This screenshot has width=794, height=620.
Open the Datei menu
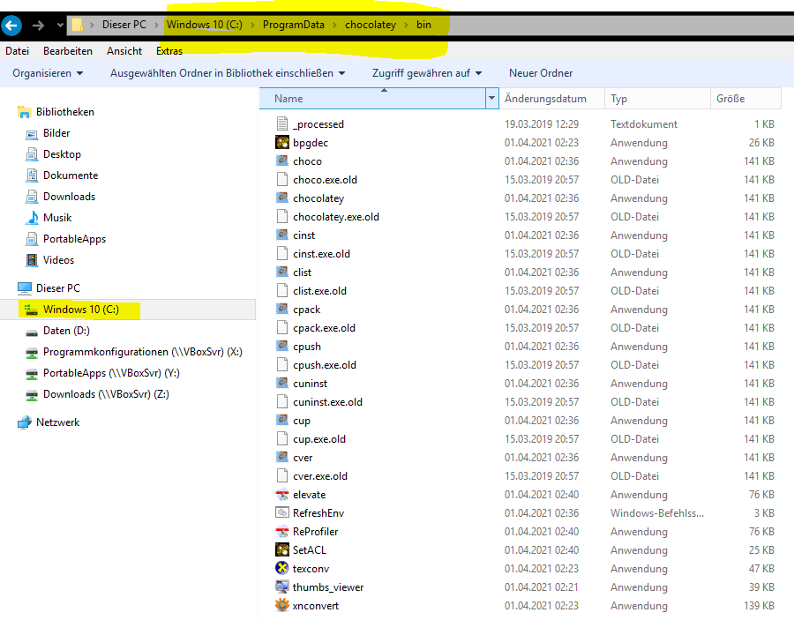pos(18,50)
